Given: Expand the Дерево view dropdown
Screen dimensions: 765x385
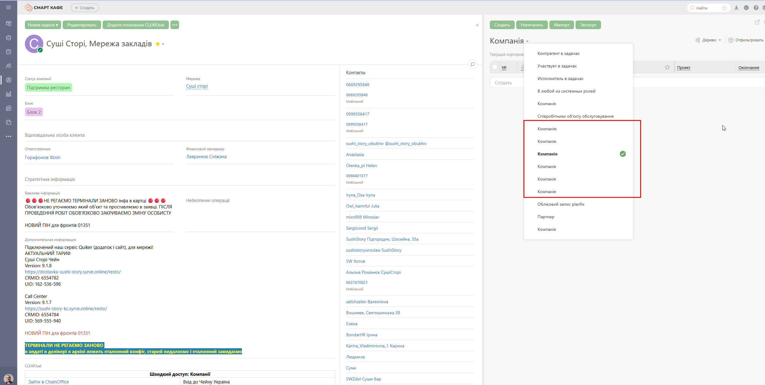Looking at the screenshot, I should (x=709, y=40).
